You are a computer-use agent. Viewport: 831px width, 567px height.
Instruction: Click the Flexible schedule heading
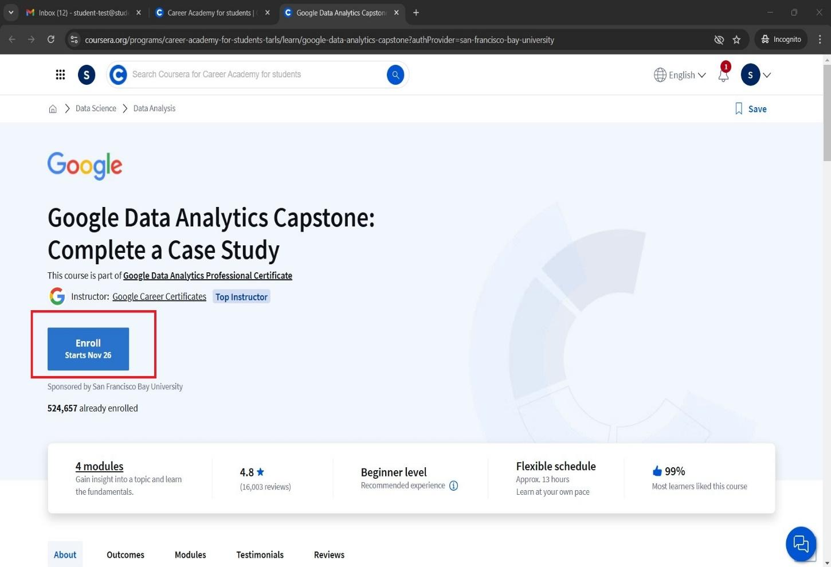556,466
